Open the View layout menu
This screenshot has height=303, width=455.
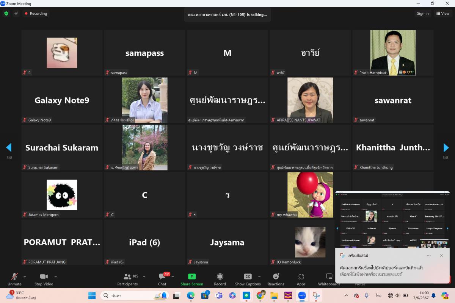(x=442, y=14)
